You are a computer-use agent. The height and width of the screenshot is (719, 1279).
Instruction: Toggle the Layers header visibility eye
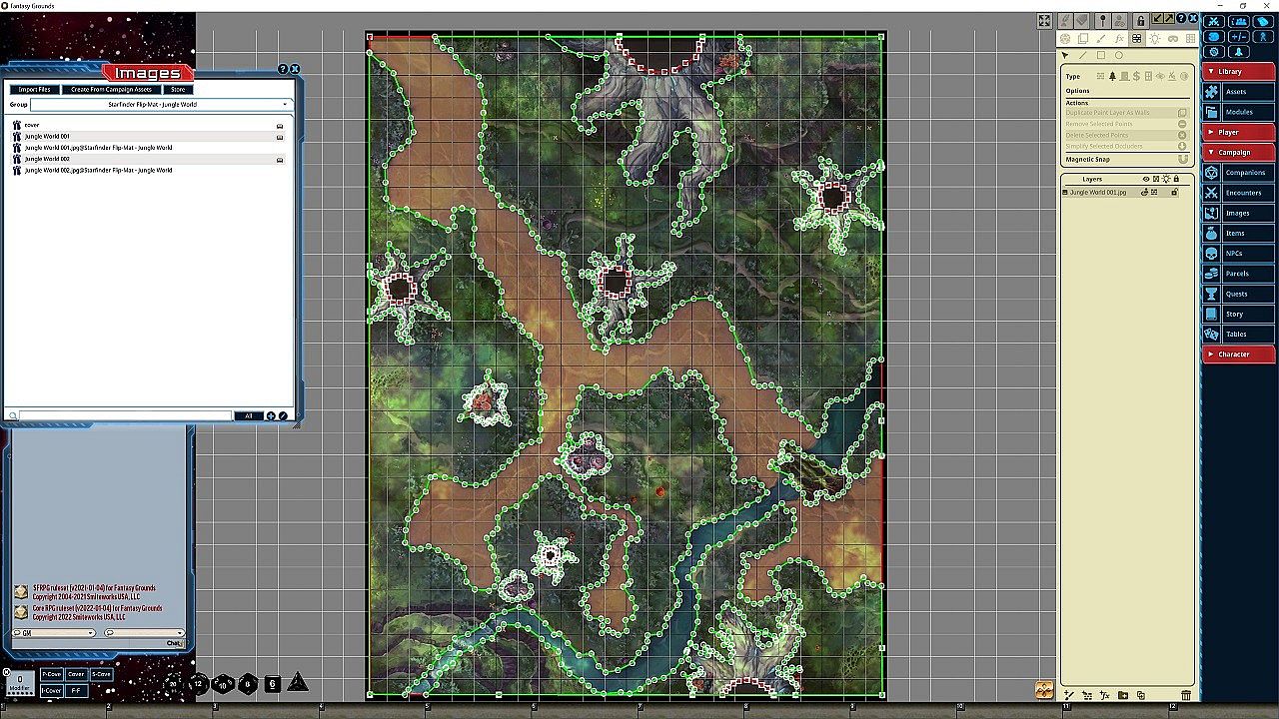[1146, 179]
